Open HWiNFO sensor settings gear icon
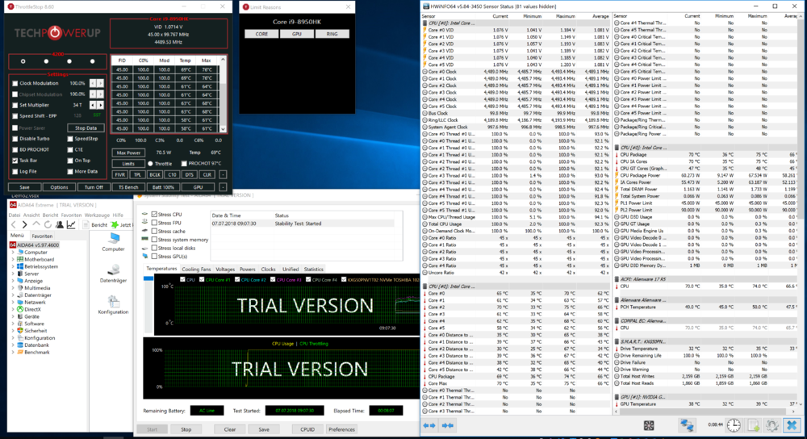Image resolution: width=807 pixels, height=439 pixels. click(772, 424)
